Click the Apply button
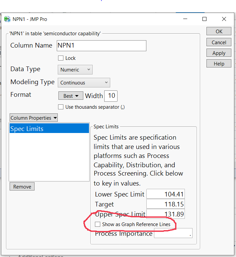 (219, 53)
